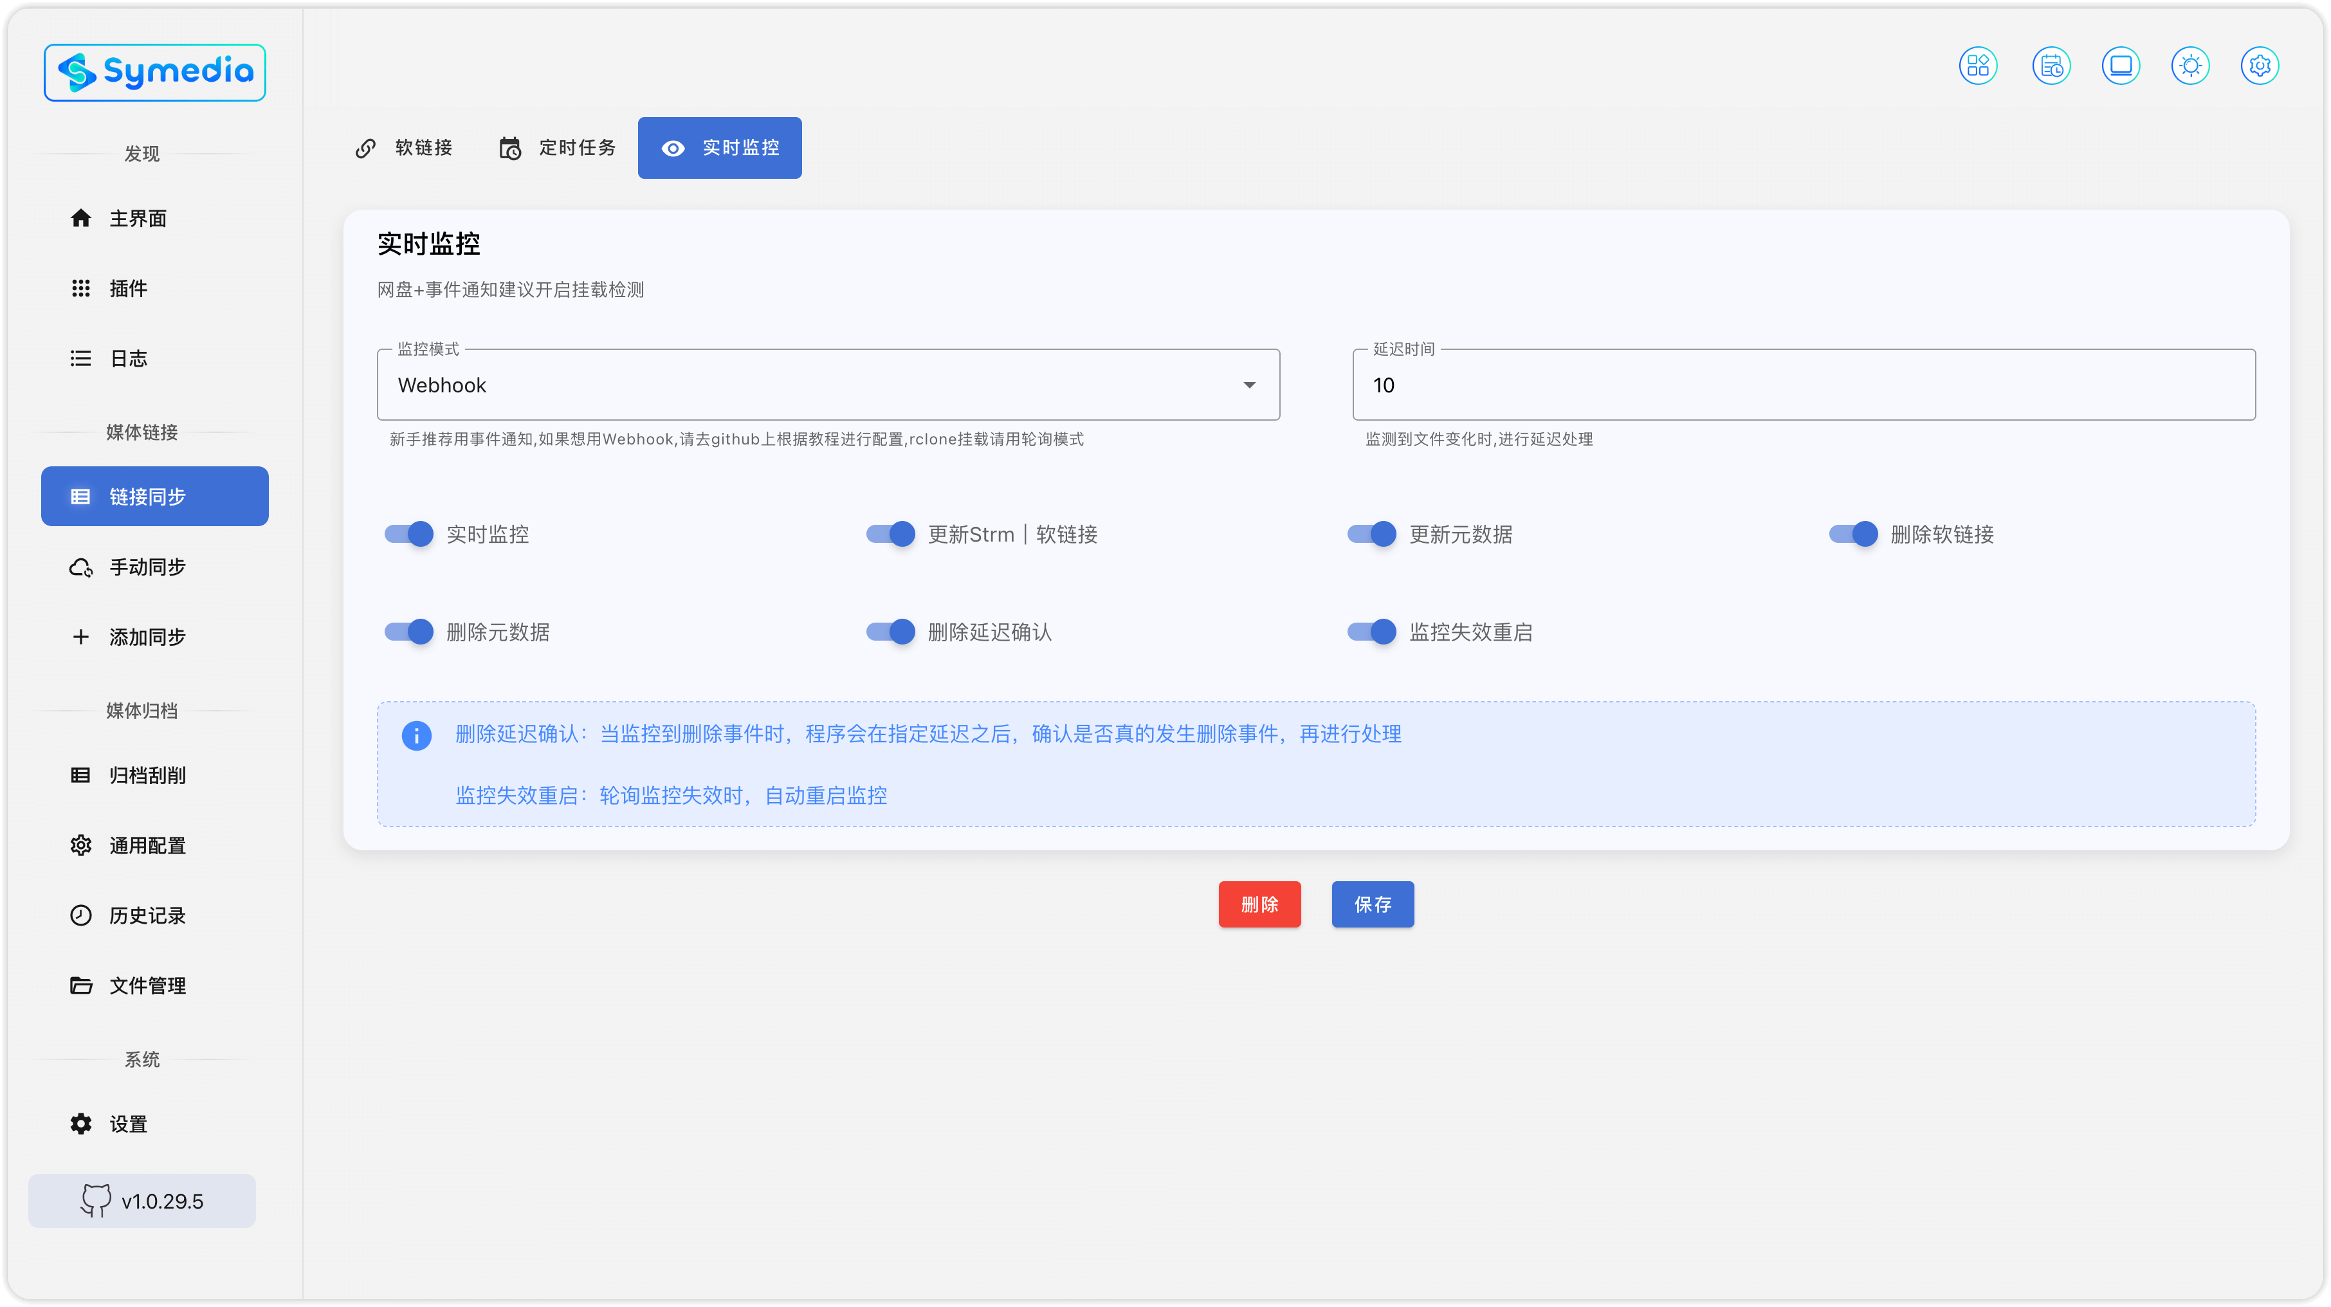Screen dimensions: 2331x1307
Task: Toggle the 实时监控 switch
Action: 409,534
